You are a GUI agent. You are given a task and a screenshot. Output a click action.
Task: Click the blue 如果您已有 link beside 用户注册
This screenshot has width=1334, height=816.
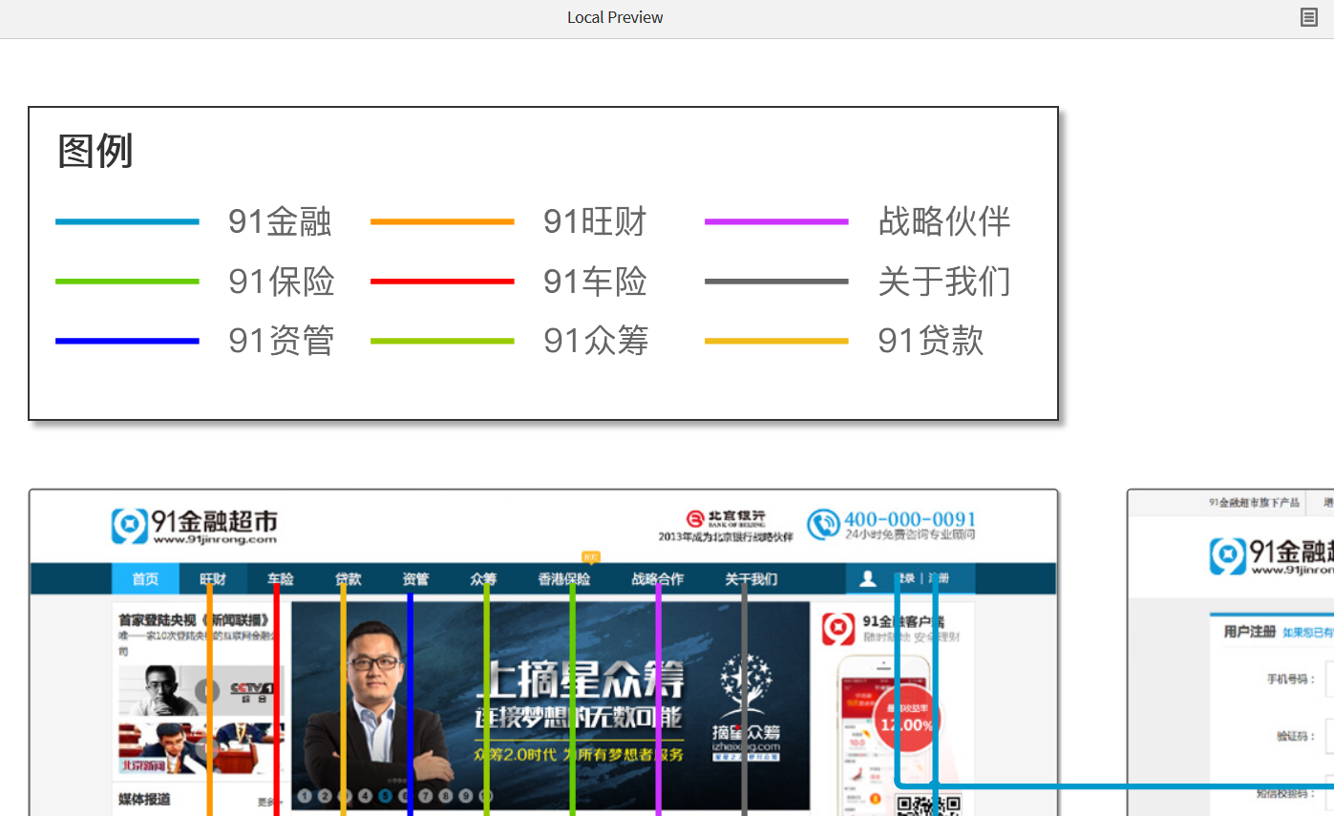click(1307, 633)
